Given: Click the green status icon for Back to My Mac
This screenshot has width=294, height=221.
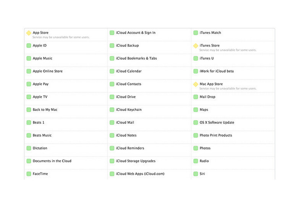Looking at the screenshot, I should pyautogui.click(x=29, y=110).
